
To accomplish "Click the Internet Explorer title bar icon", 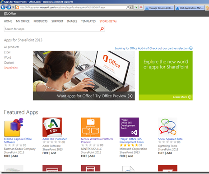I will 2,2.
